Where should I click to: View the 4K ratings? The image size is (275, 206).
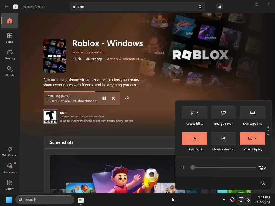94,59
